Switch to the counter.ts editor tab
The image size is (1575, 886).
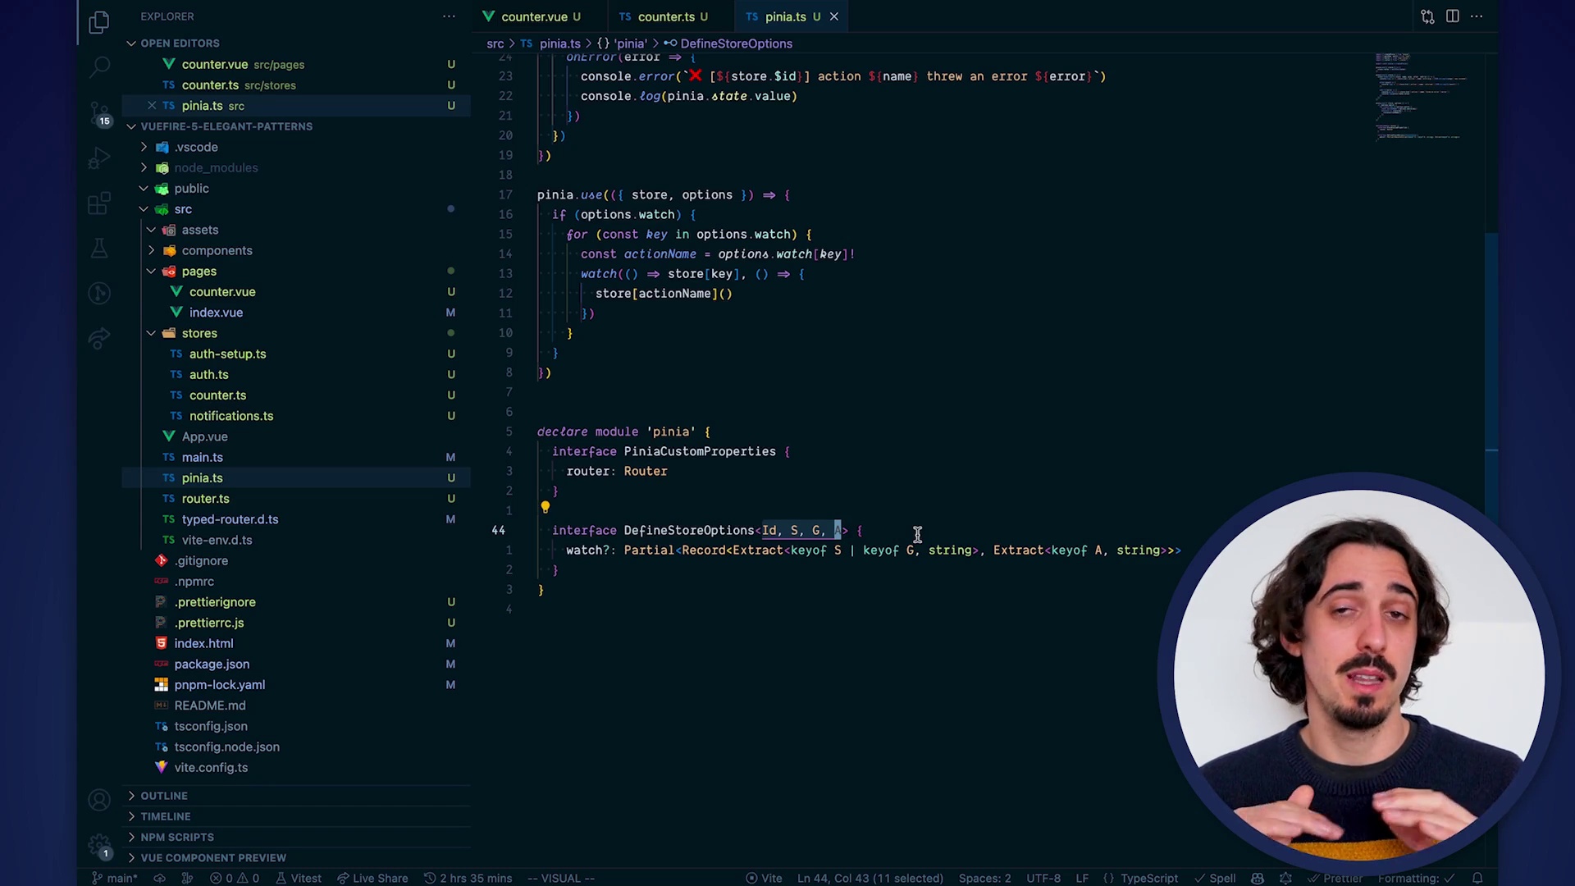665,16
